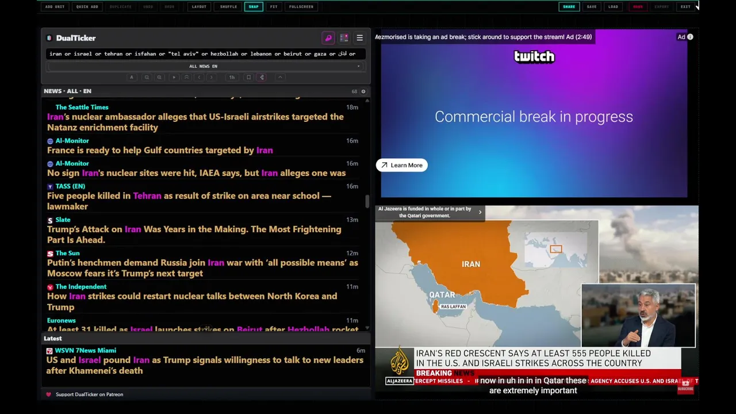Viewport: 736px width, 414px height.
Task: Click the LOAD button
Action: point(613,7)
